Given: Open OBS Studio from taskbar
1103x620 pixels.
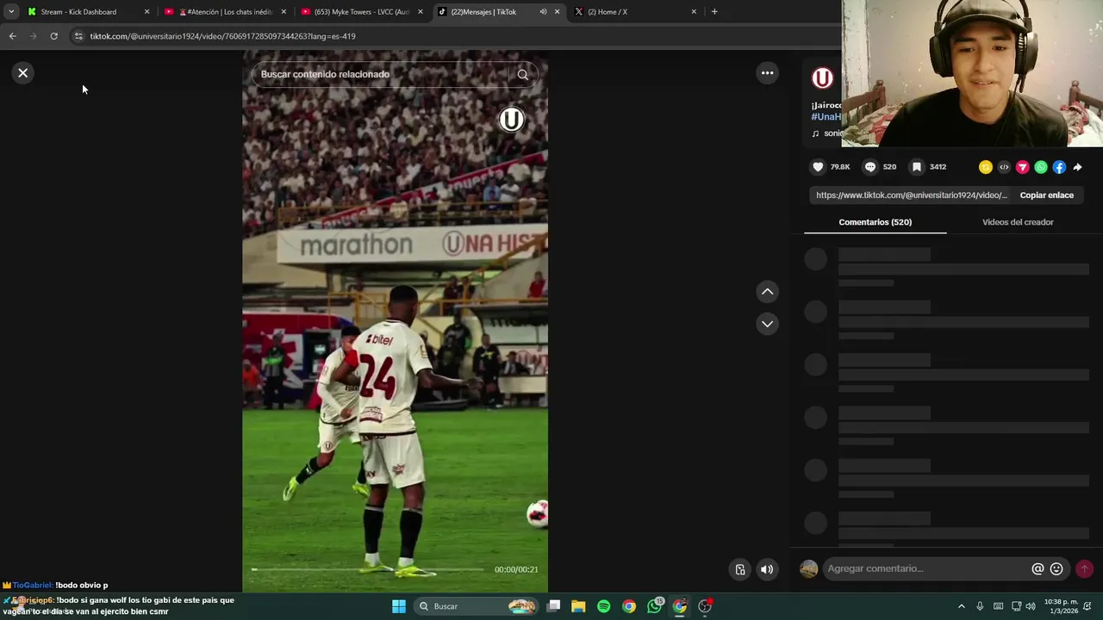Looking at the screenshot, I should pos(705,606).
